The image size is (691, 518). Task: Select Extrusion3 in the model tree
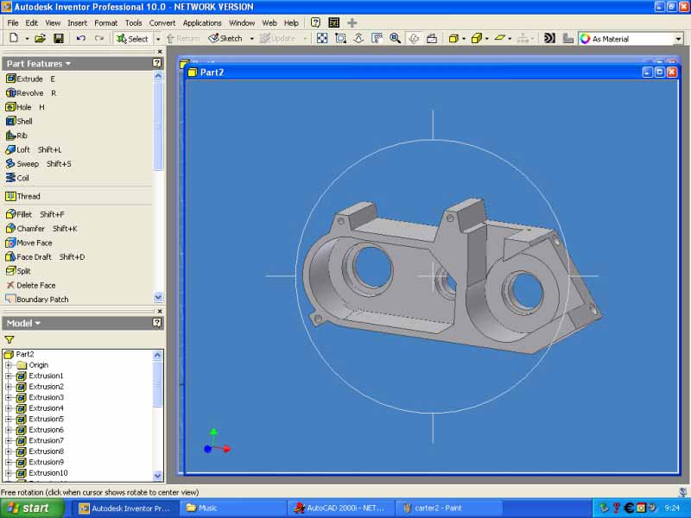coord(47,397)
